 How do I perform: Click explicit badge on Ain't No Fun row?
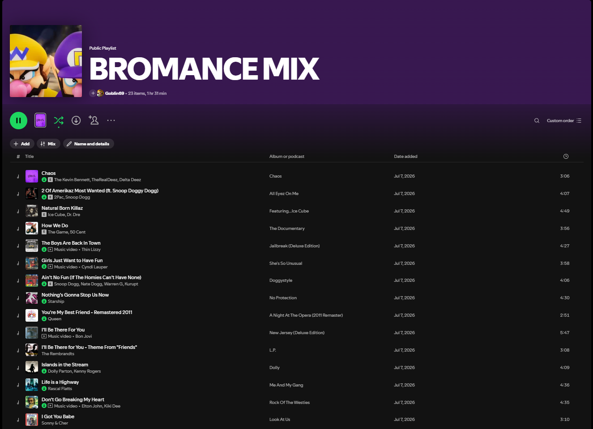pyautogui.click(x=51, y=284)
